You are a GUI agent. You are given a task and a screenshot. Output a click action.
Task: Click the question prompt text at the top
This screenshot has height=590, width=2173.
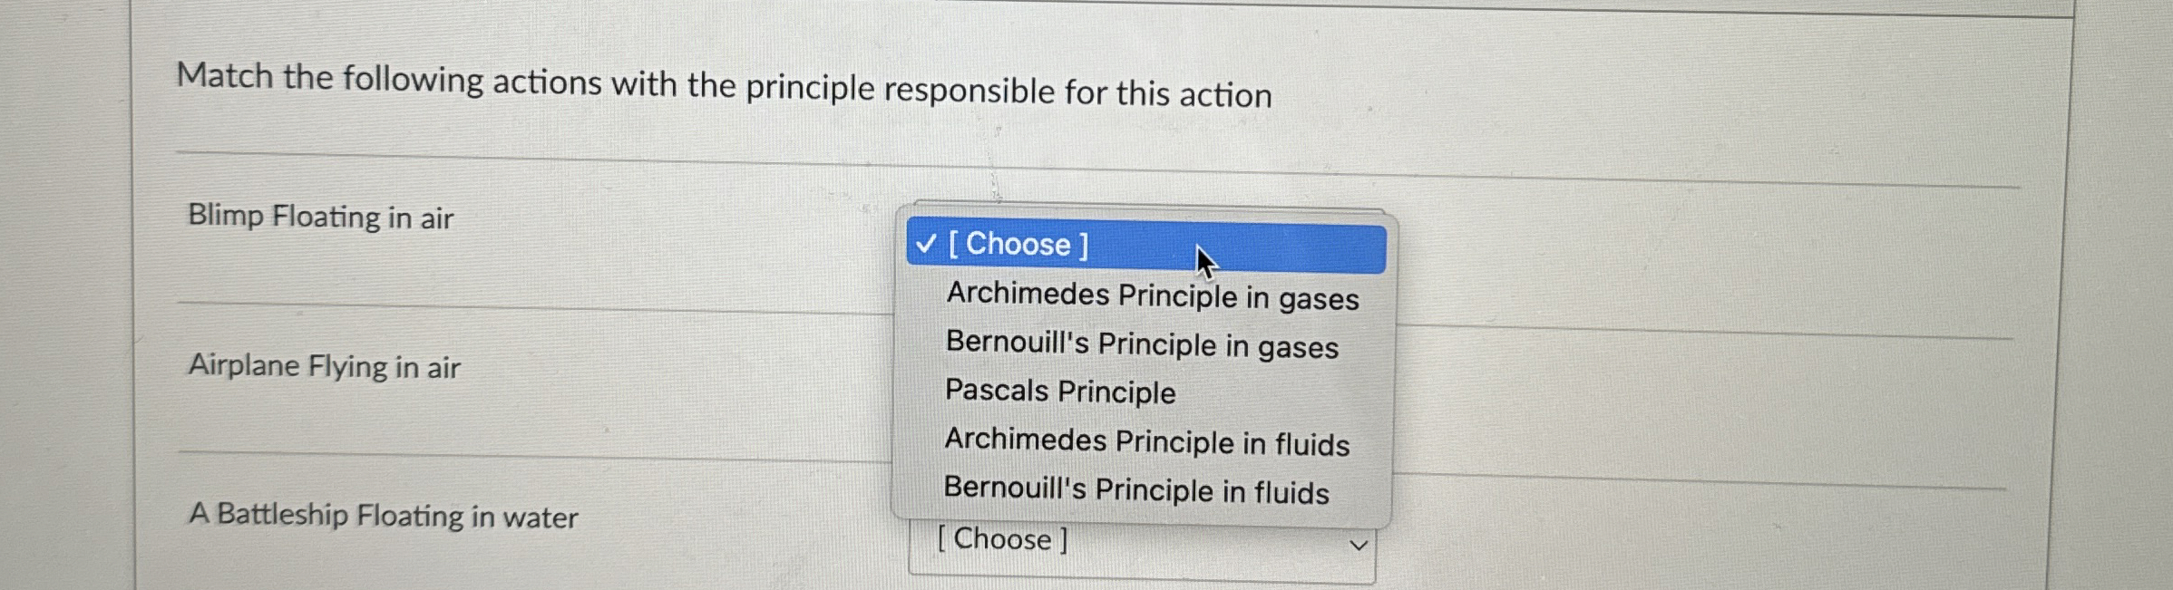(x=726, y=82)
